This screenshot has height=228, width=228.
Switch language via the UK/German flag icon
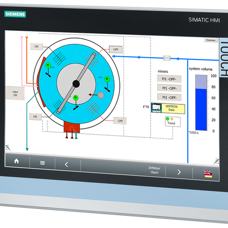(x=207, y=174)
